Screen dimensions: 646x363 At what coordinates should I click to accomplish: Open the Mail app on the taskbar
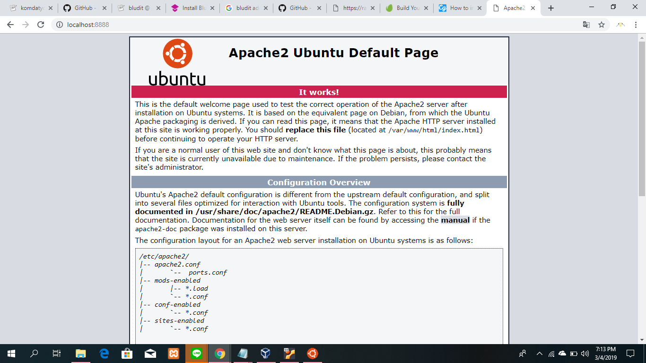pos(150,354)
